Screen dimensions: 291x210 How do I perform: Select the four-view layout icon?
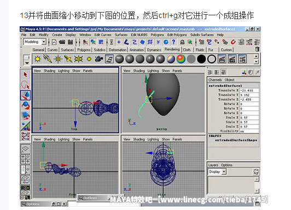click(25, 159)
